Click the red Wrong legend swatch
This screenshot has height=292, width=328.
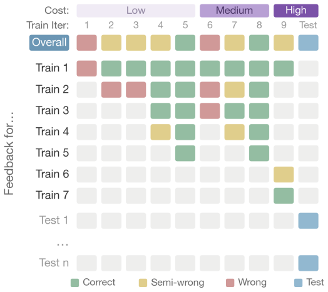[230, 283]
